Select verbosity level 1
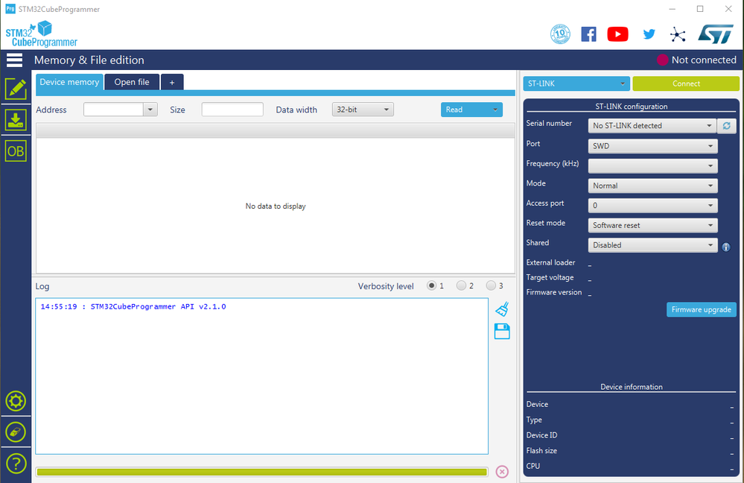The height and width of the screenshot is (483, 744). (x=431, y=286)
